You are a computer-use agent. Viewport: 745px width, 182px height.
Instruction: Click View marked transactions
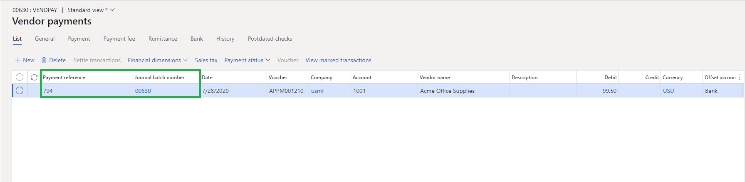point(338,60)
